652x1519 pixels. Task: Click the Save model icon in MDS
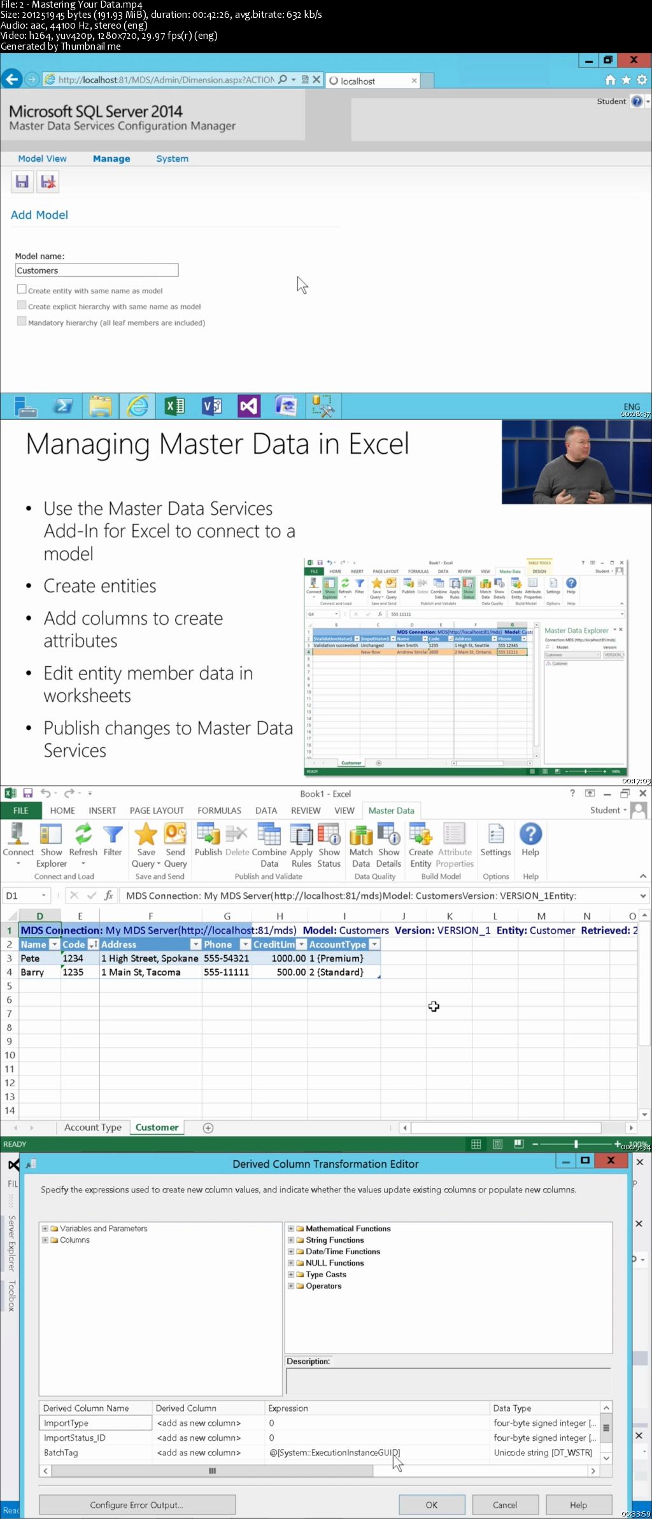click(x=22, y=182)
